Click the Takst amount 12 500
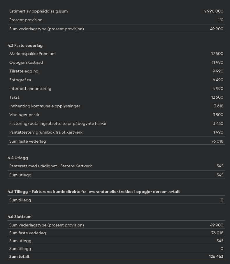This screenshot has width=230, height=264. 217,97
